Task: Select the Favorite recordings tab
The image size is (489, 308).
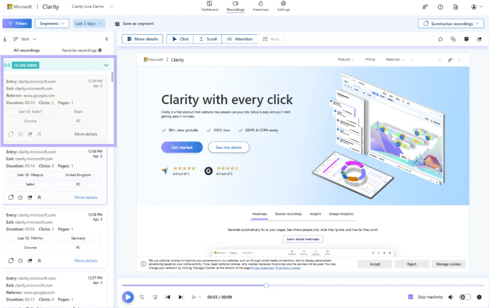Action: pos(79,50)
